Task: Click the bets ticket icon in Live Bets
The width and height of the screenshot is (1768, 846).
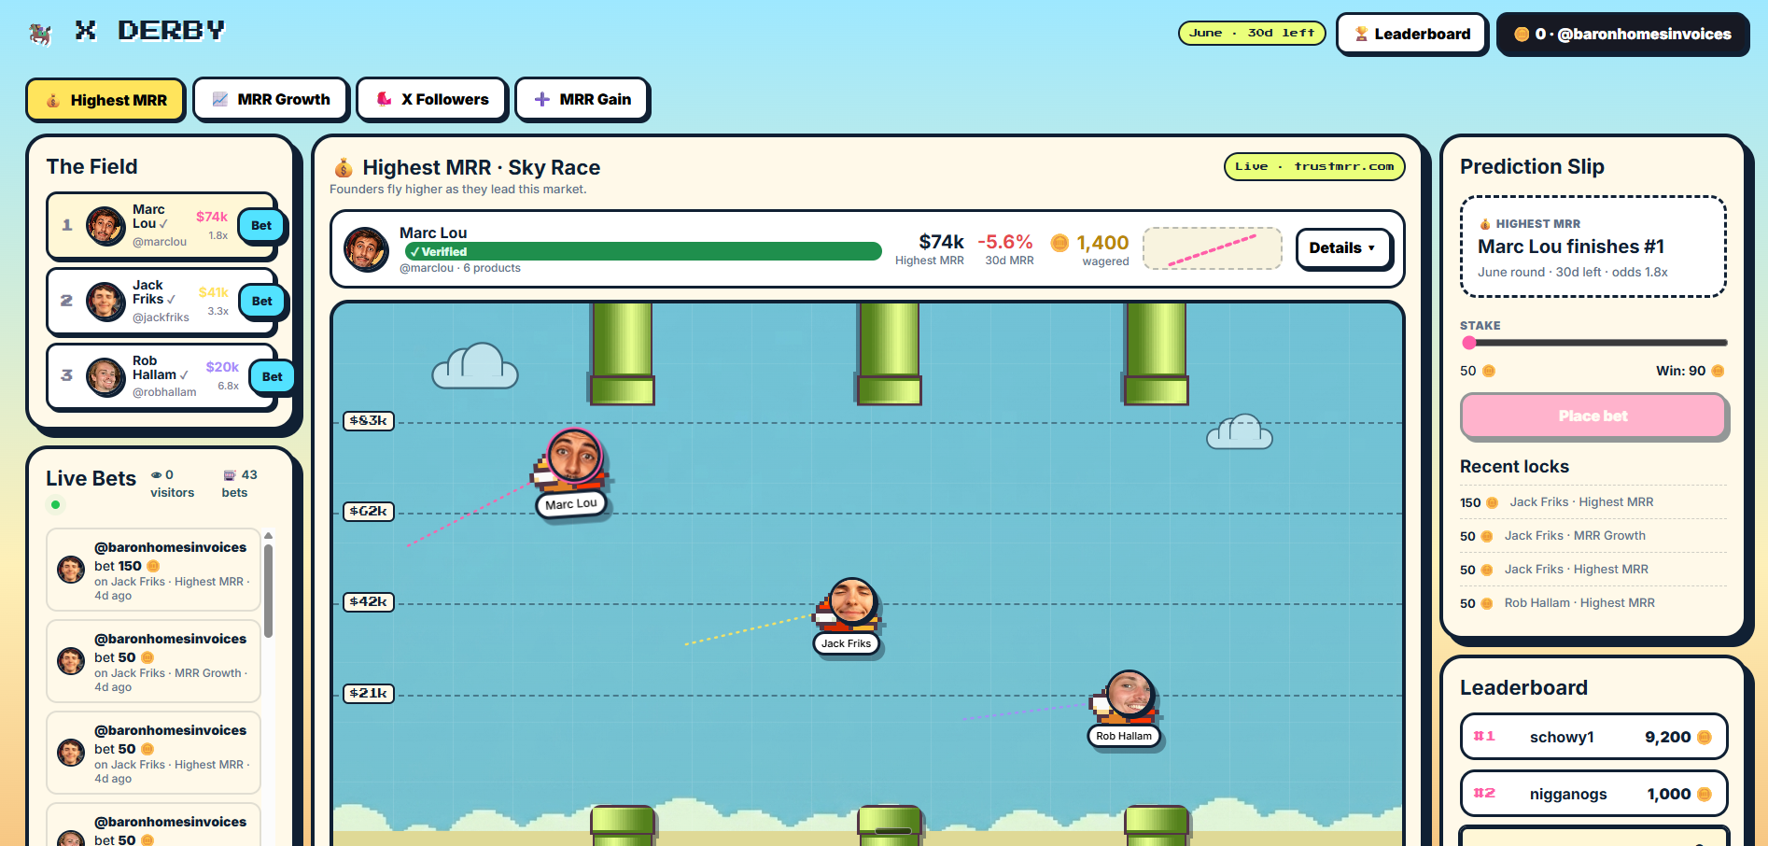Action: [230, 475]
